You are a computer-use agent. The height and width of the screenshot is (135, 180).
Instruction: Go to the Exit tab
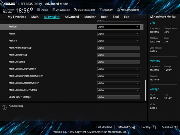pos(127,17)
